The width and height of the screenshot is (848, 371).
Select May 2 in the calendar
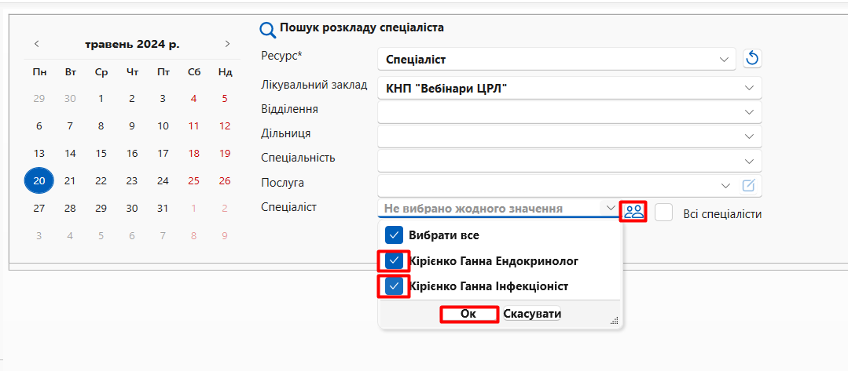[x=132, y=99]
